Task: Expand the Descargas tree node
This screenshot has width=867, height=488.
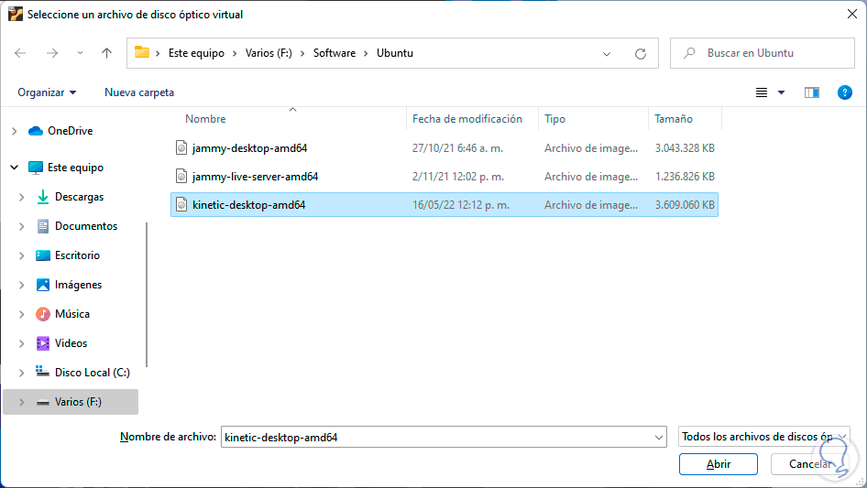Action: tap(22, 197)
